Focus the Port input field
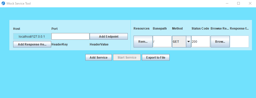This screenshot has width=256, height=98. [x=70, y=36]
